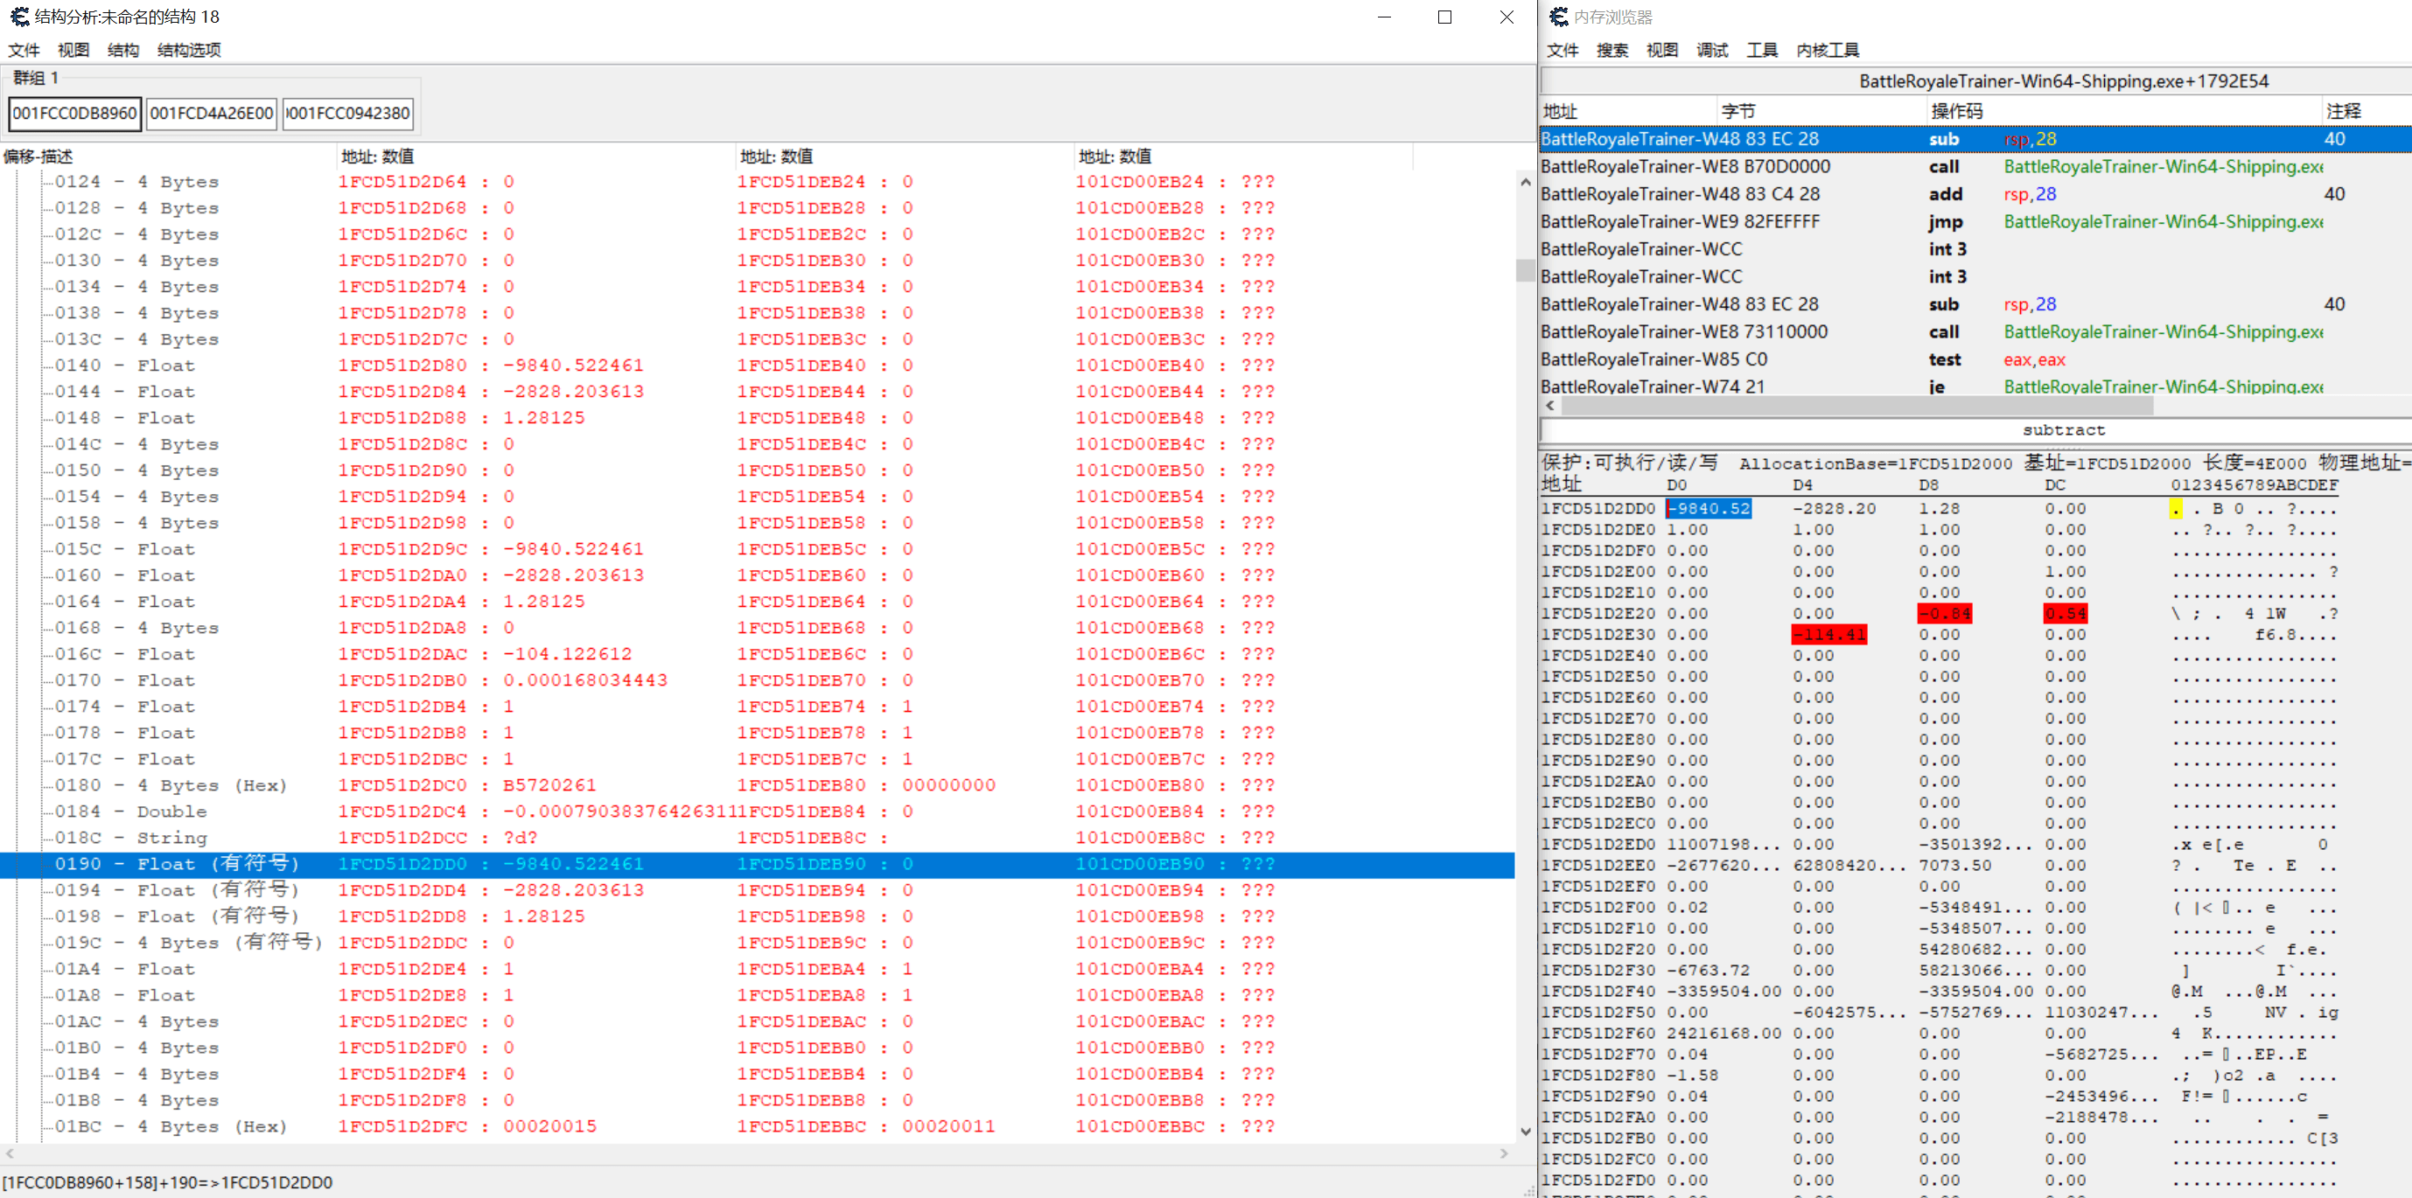Click structure list horizontal scrollbar right arrow

pyautogui.click(x=1504, y=1153)
